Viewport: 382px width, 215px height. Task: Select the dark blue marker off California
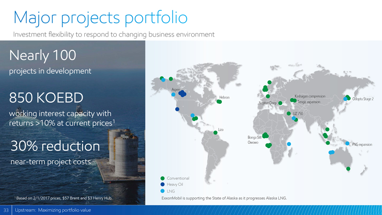(178, 109)
